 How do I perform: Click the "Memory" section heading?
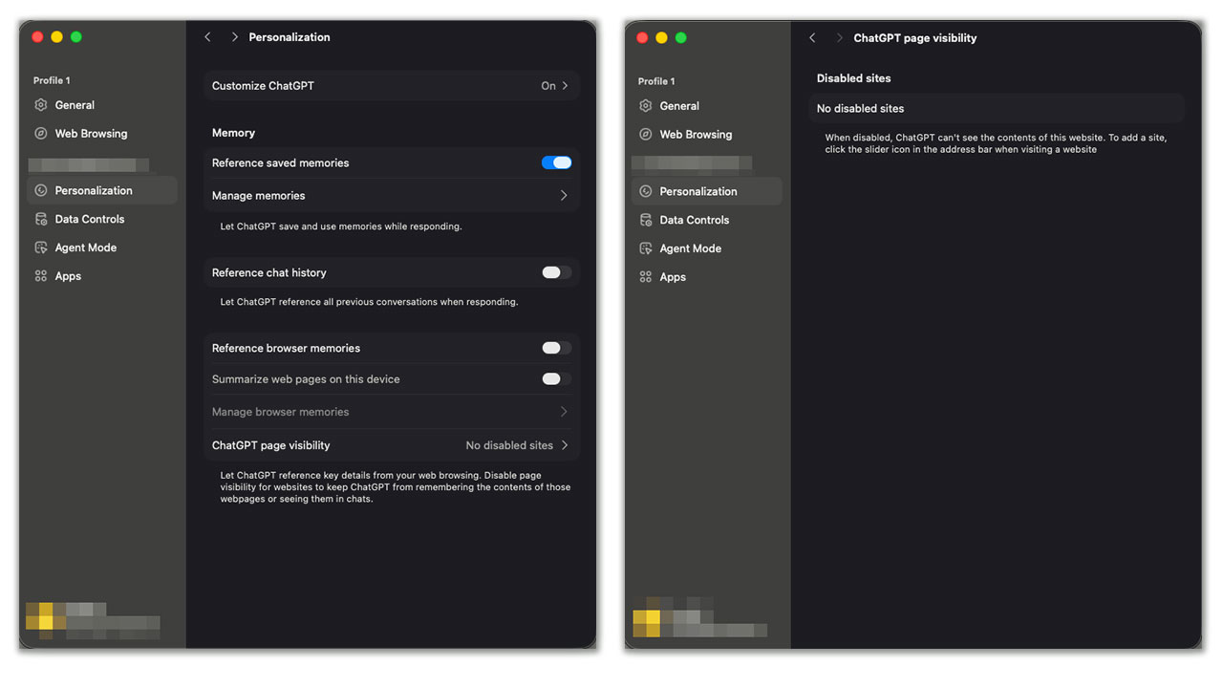tap(233, 133)
